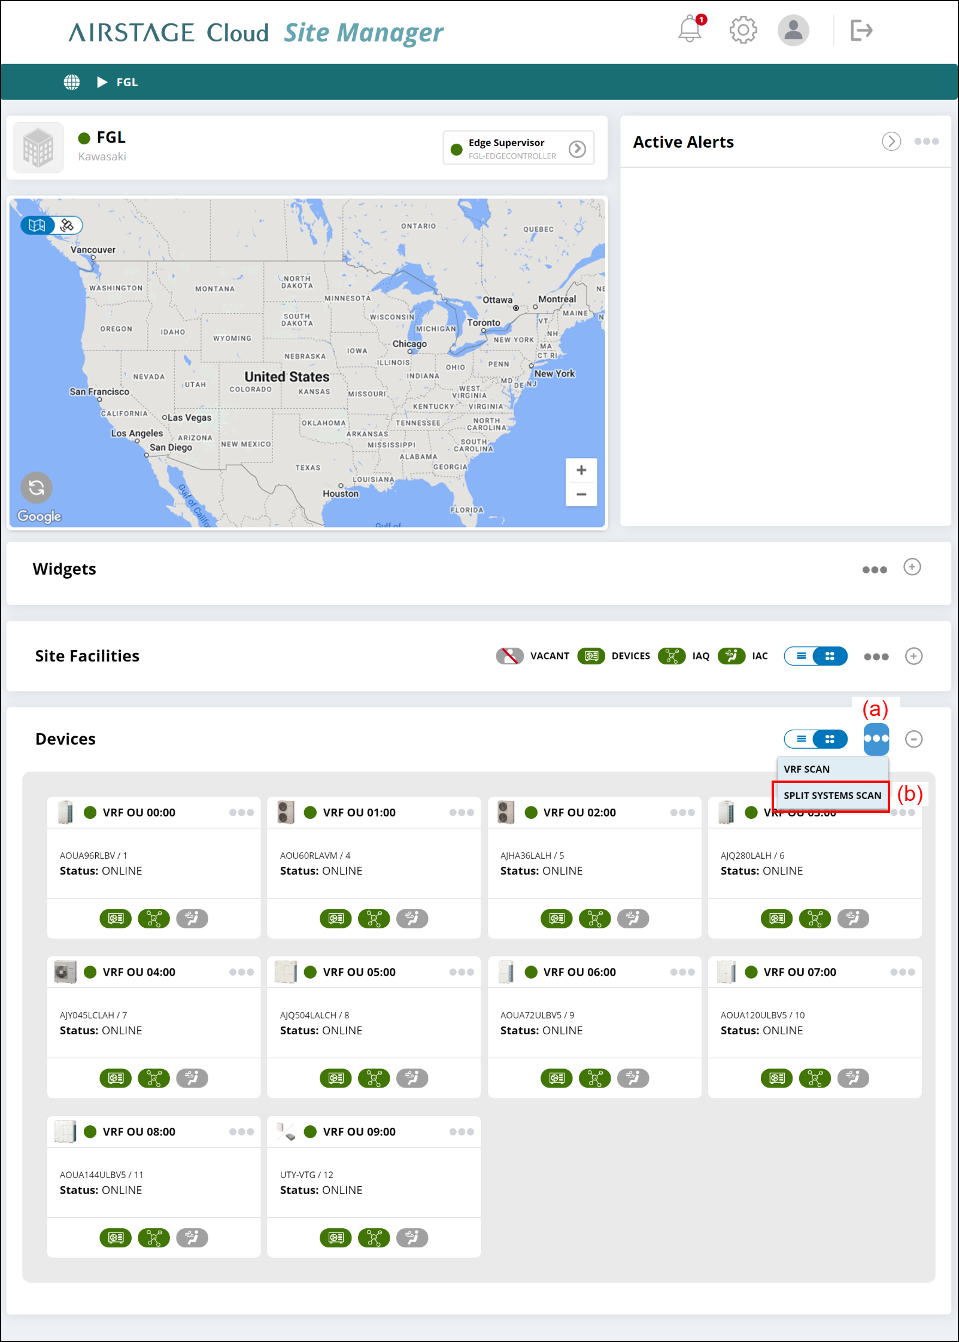Open the notifications bell

(x=690, y=29)
